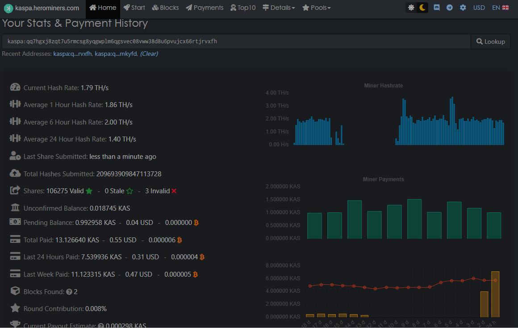Click the outlined Stale shares star
The width and height of the screenshot is (518, 328).
[x=129, y=191]
